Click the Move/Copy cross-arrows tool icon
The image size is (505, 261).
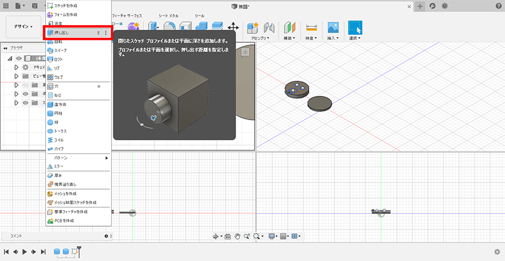[x=234, y=28]
